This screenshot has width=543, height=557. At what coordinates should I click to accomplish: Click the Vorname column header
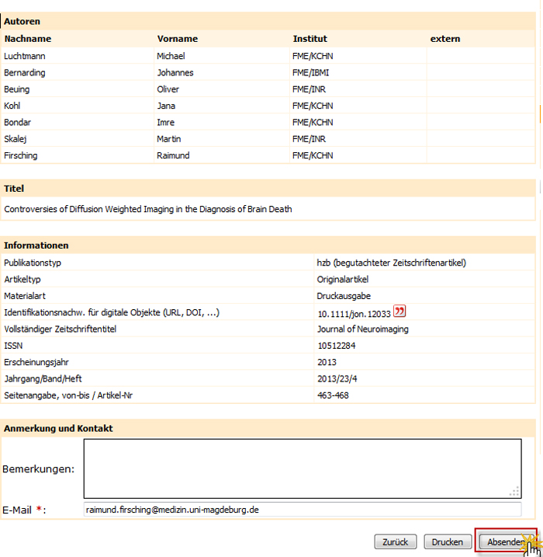[177, 39]
